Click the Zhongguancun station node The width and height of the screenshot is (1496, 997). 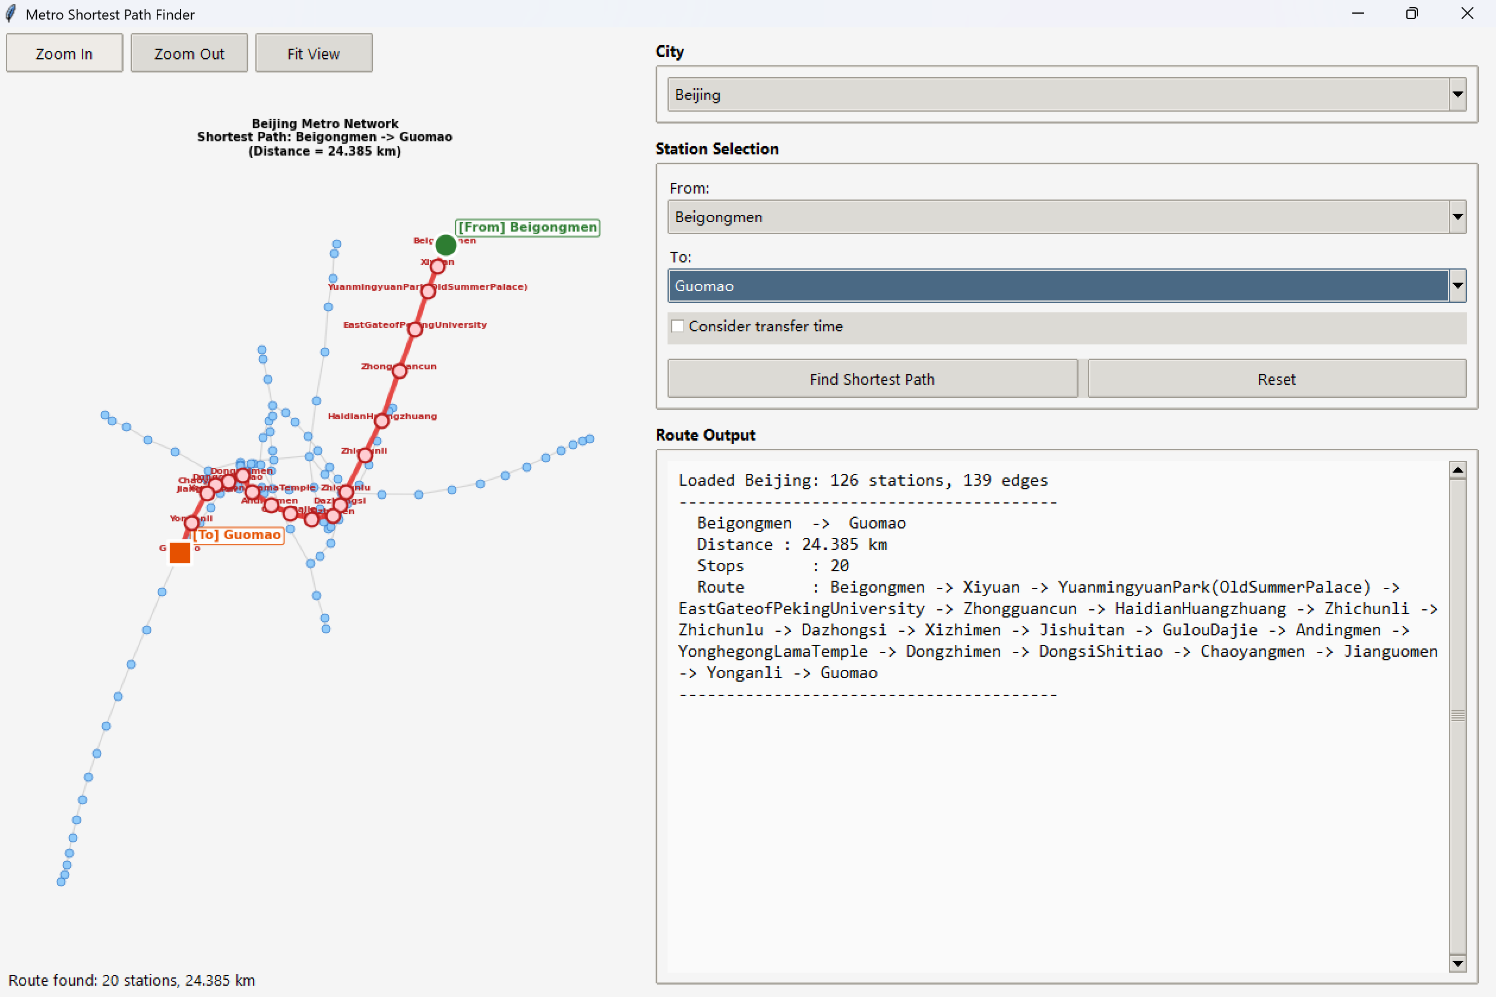(x=399, y=371)
